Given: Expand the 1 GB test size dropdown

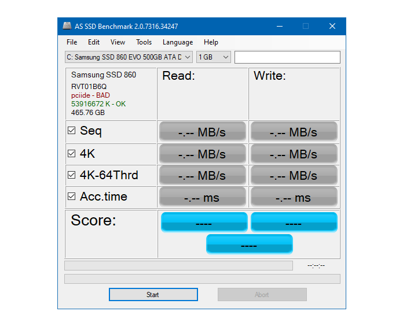Looking at the screenshot, I should coord(214,57).
